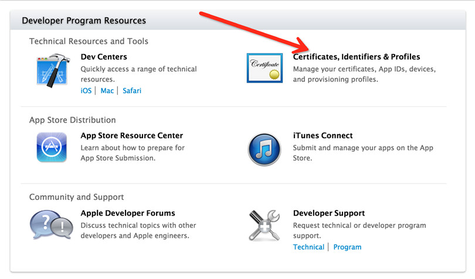Select the Developer Support heading
Image resolution: width=475 pixels, height=279 pixels.
point(329,213)
